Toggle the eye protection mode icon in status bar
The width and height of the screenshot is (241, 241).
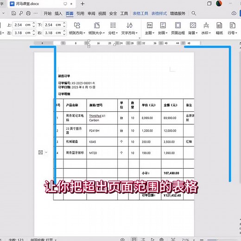122,240
